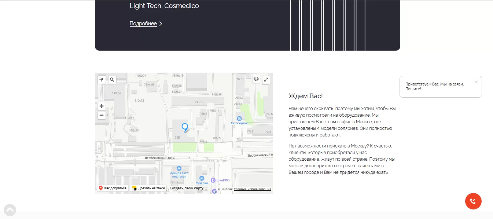The width and height of the screenshot is (493, 219).
Task: Click the Мой сам car wash marker
Action: pyautogui.click(x=202, y=178)
